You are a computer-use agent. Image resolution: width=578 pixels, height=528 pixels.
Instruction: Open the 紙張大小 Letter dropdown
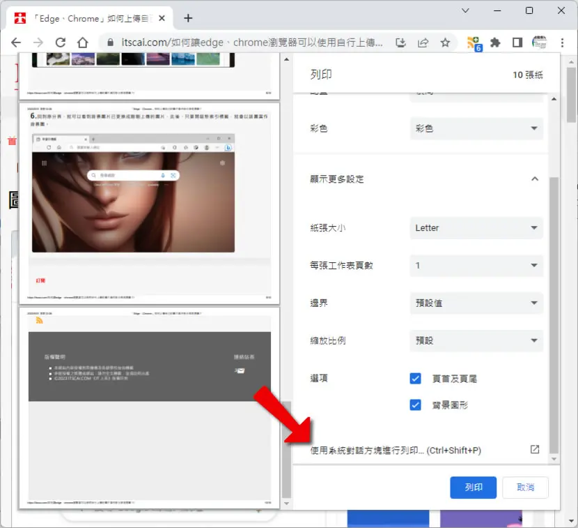[476, 228]
